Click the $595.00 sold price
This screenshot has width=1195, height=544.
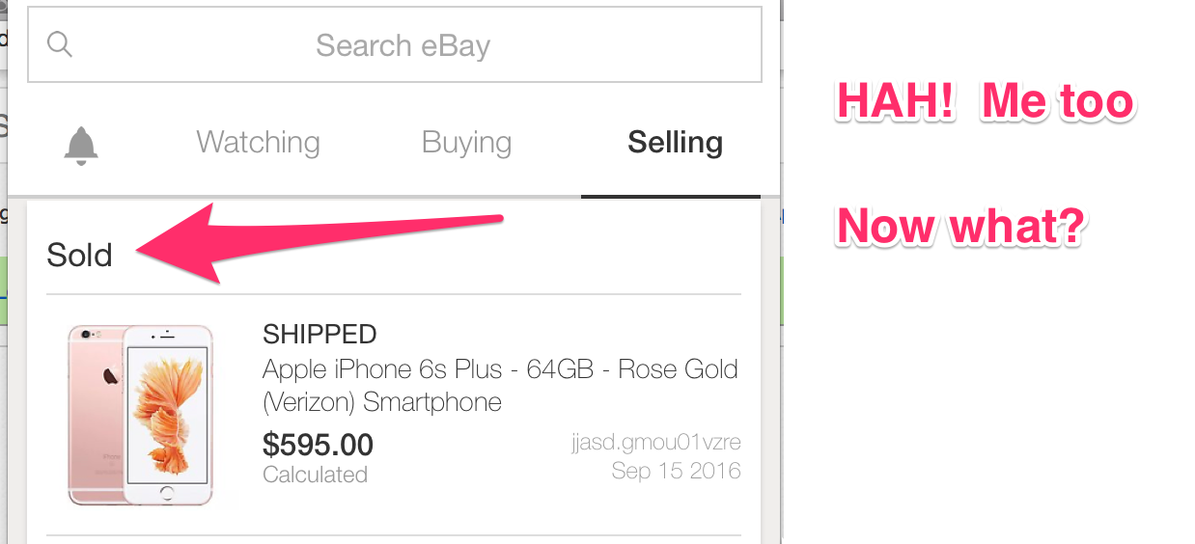point(318,445)
